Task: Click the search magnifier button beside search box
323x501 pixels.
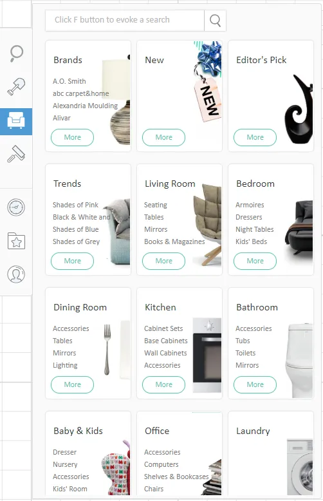Action: [215, 21]
